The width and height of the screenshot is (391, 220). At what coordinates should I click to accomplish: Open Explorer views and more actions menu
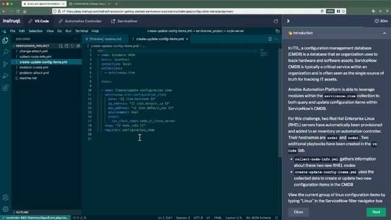(76, 39)
